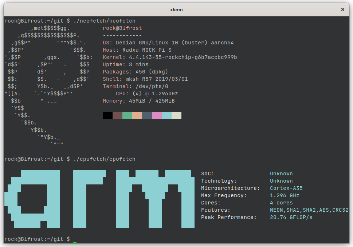Click the Packages 450 (dpkg) line
Viewport: 353px width, 247px height.
point(135,72)
